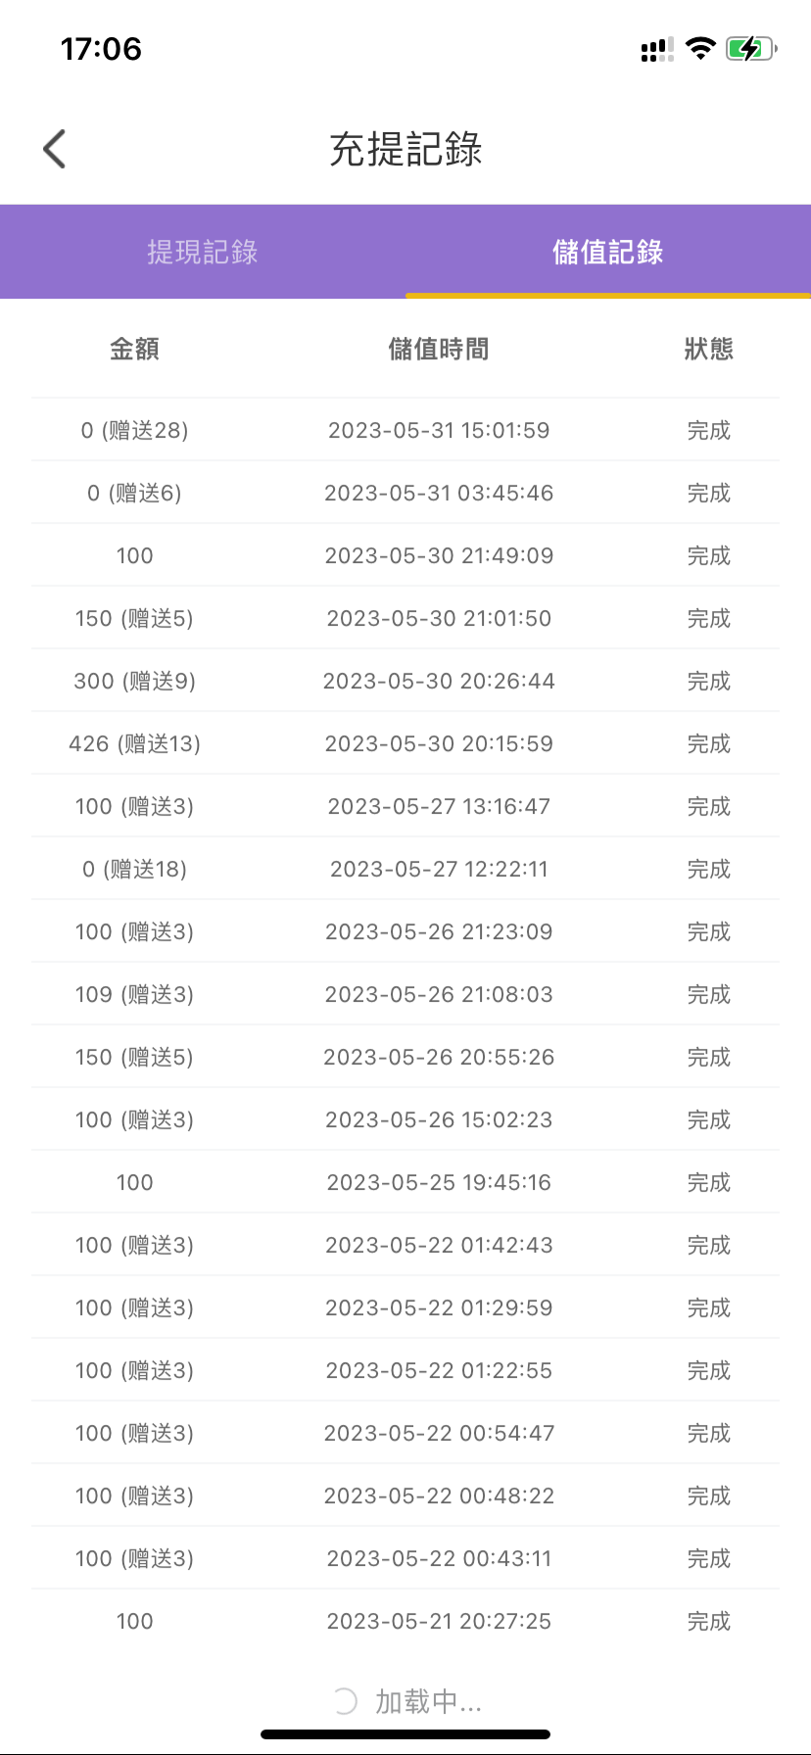This screenshot has width=811, height=1755.
Task: Tap the 17:06 status bar clock
Action: [x=101, y=49]
